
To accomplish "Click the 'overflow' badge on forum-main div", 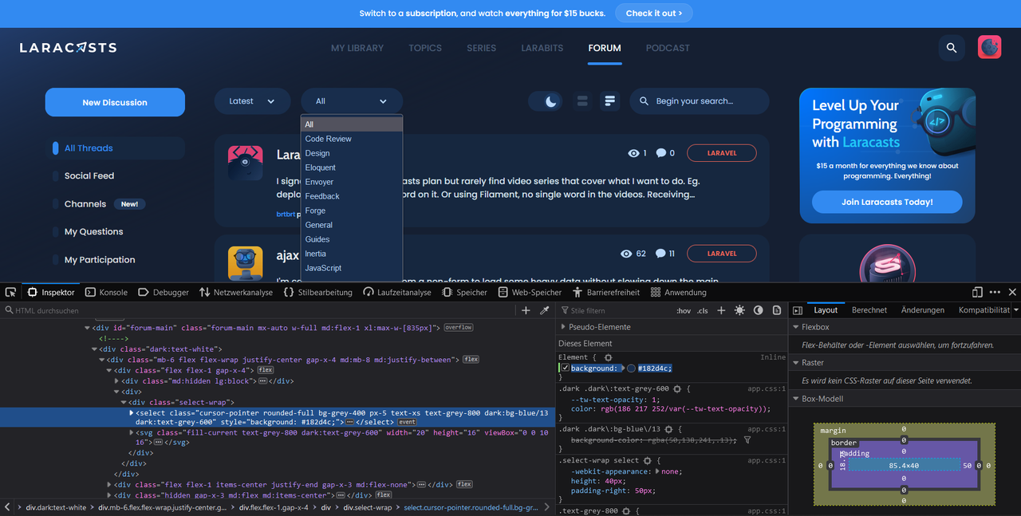I will (459, 328).
